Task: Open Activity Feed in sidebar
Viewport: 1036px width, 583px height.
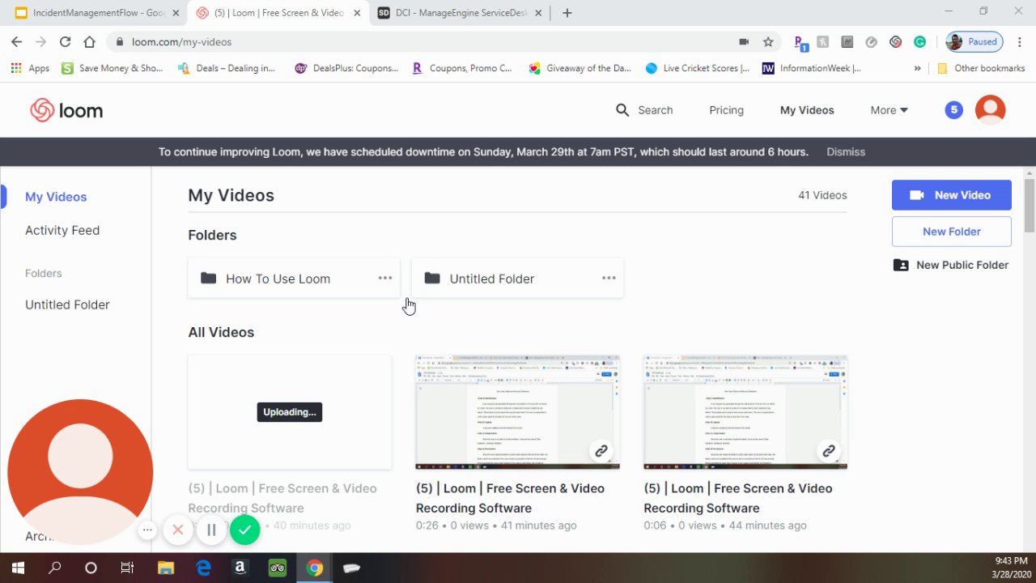Action: click(62, 230)
